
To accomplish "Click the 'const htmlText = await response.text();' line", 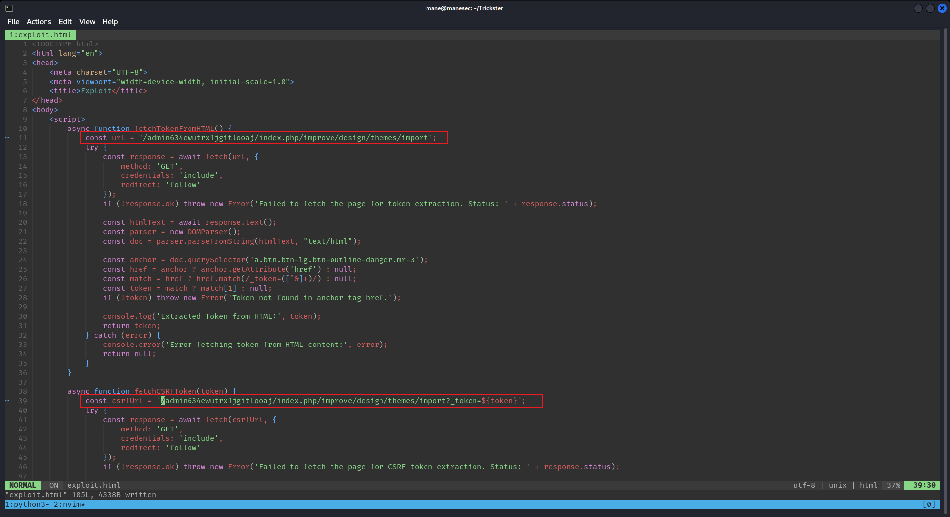I will tap(190, 222).
